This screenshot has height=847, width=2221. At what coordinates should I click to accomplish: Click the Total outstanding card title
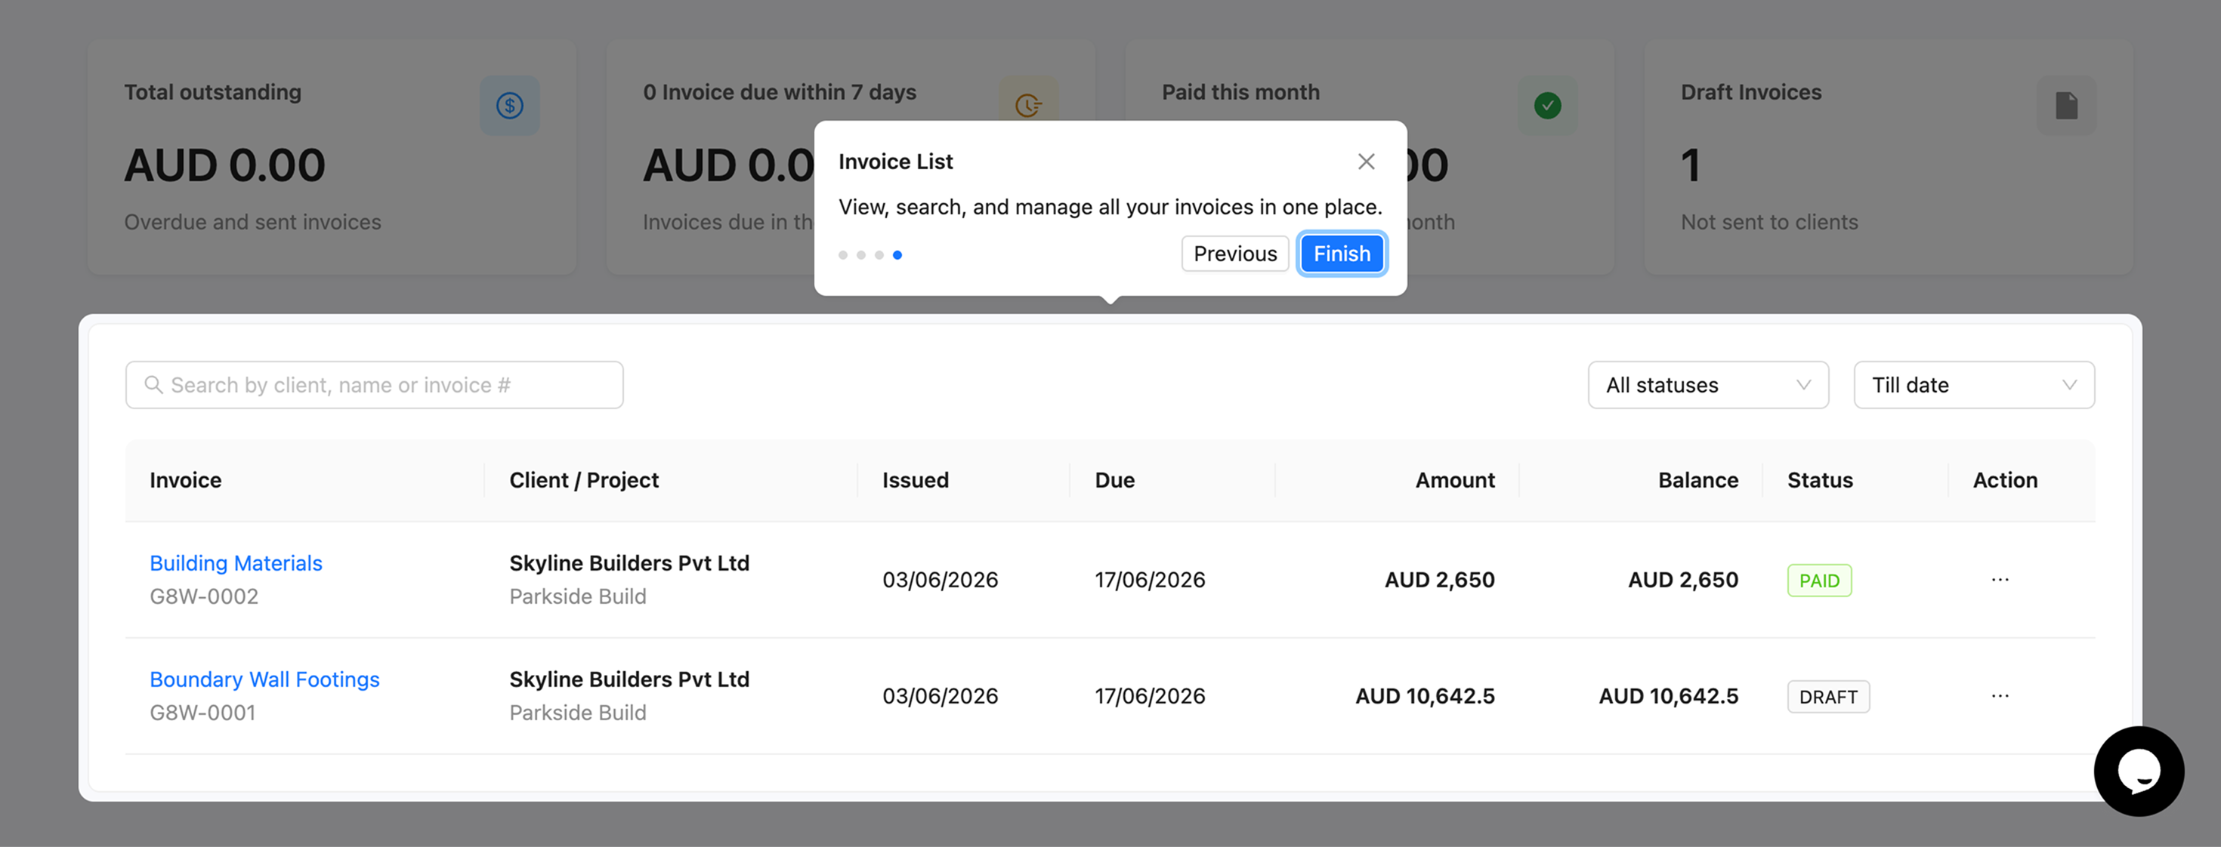(x=212, y=92)
